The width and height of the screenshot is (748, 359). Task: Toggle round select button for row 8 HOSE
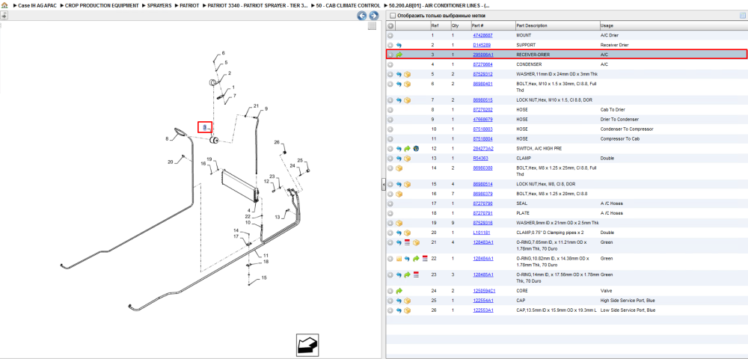(390, 110)
